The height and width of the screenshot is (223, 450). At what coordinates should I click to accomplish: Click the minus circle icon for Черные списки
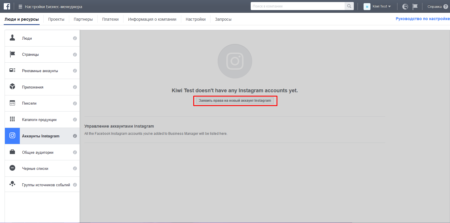12,168
